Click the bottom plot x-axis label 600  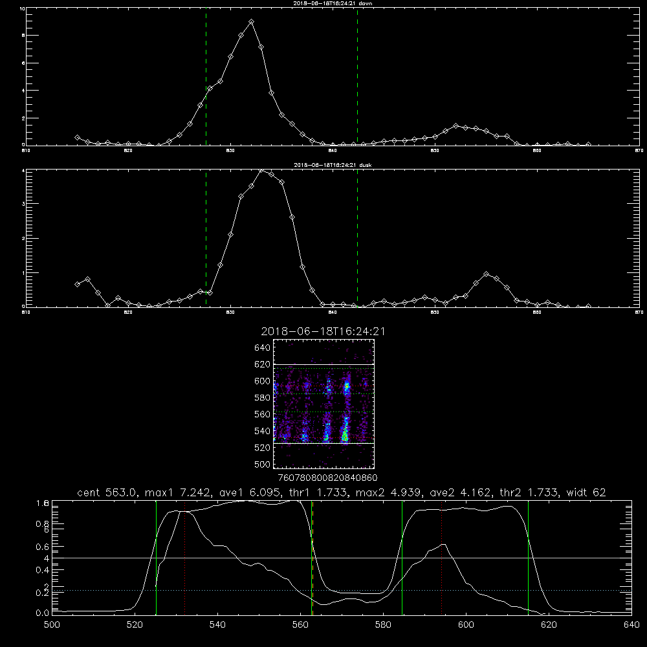tap(466, 625)
